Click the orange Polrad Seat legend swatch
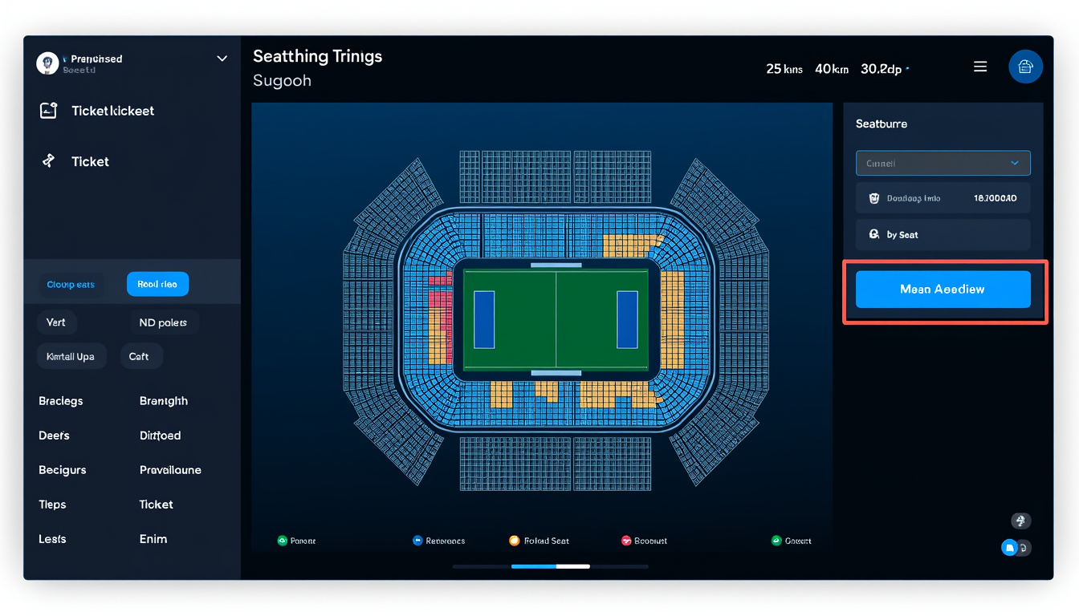1079x616 pixels. [515, 541]
